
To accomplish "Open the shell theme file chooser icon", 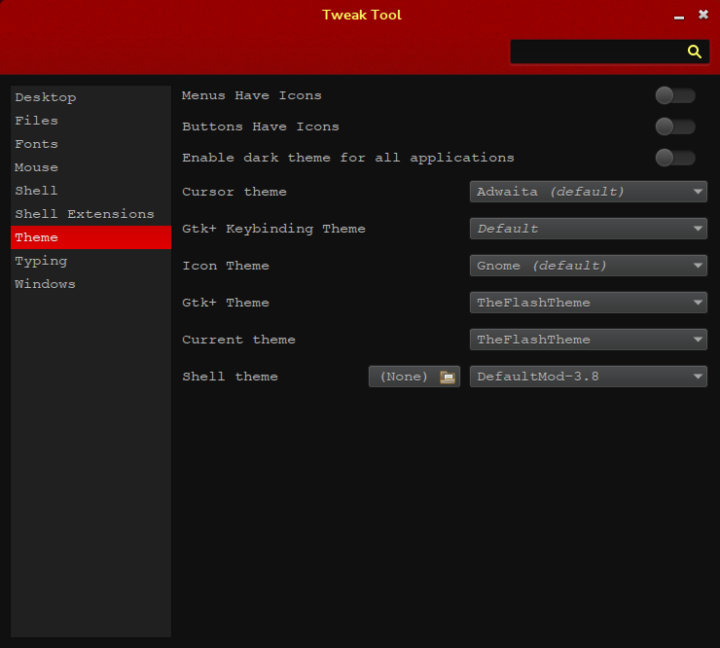I will [x=448, y=378].
